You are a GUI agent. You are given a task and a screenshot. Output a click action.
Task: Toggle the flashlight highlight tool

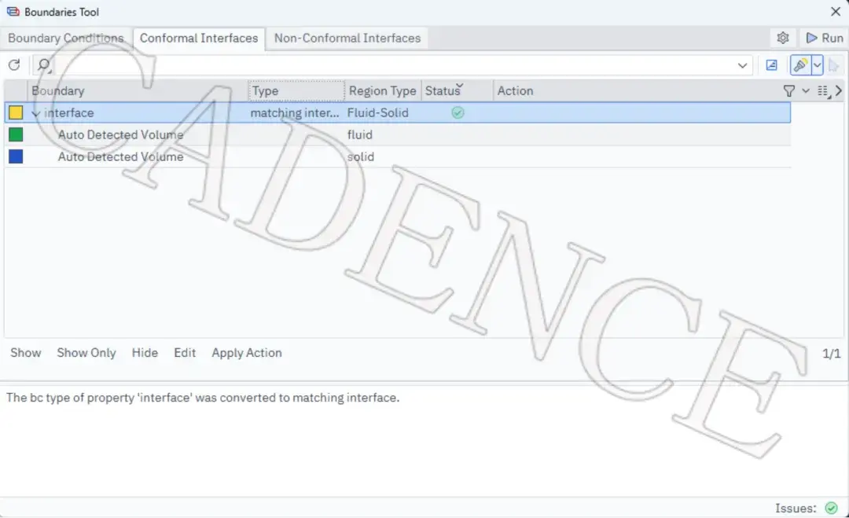coord(800,65)
